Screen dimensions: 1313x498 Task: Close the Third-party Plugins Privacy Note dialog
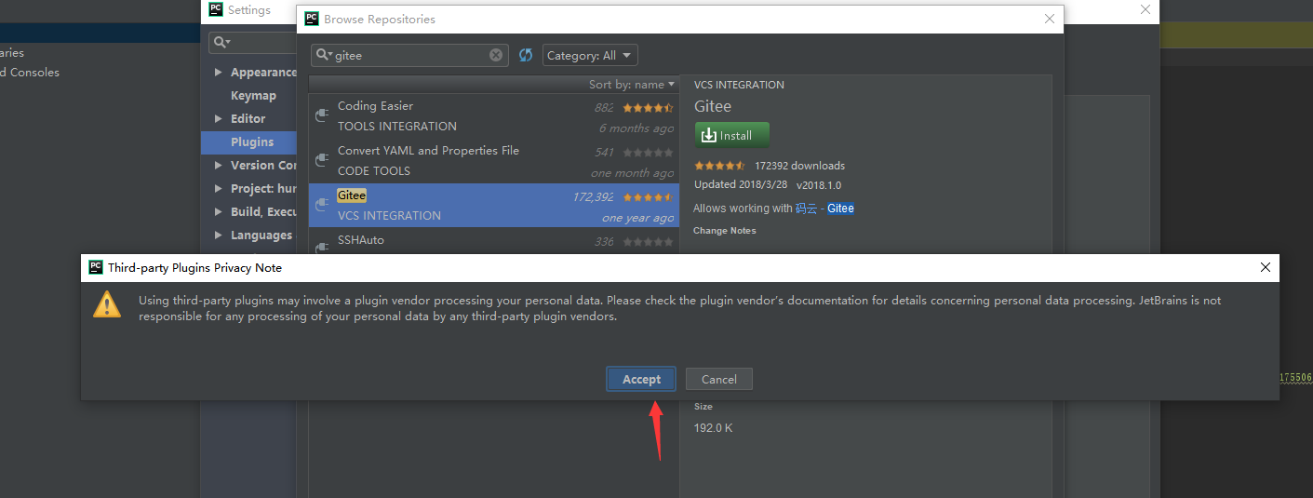(1265, 267)
